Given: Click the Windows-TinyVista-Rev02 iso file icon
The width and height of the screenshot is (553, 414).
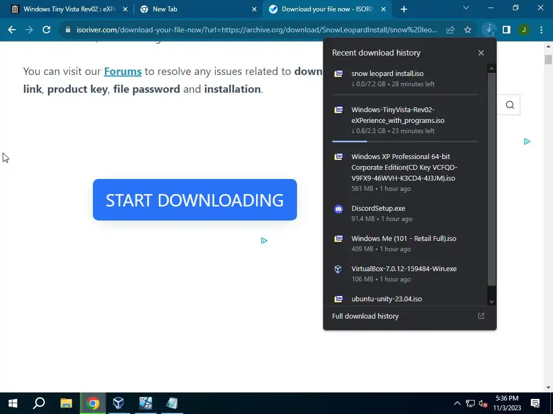Looking at the screenshot, I should point(339,110).
